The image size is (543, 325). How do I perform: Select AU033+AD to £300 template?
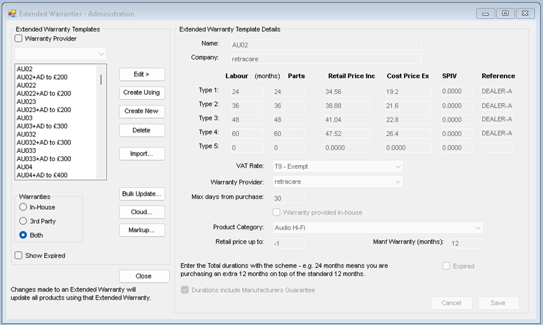point(44,159)
